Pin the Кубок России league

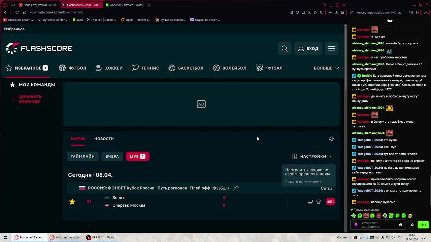pos(236,188)
